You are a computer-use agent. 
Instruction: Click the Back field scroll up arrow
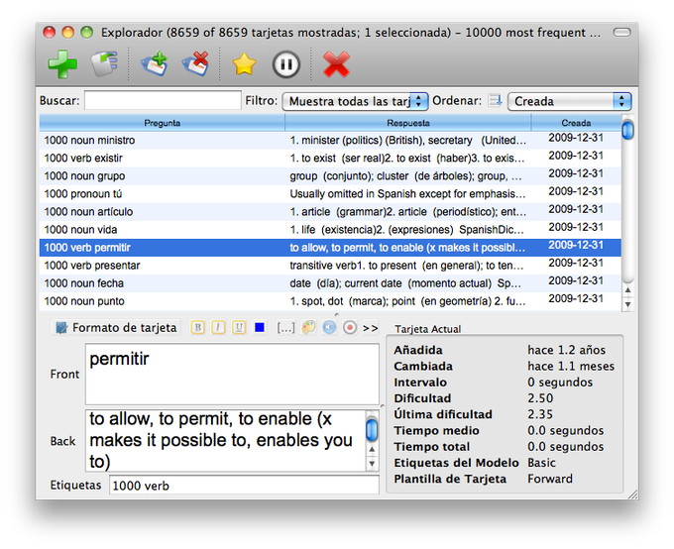(x=372, y=449)
